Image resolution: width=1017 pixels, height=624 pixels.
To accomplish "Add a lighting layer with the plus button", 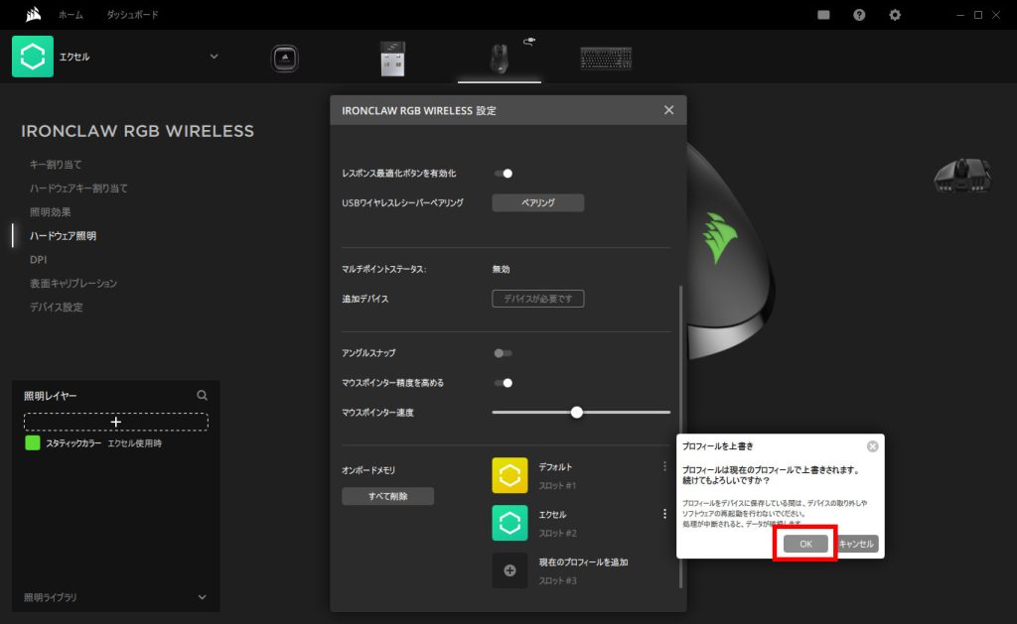I will (116, 422).
